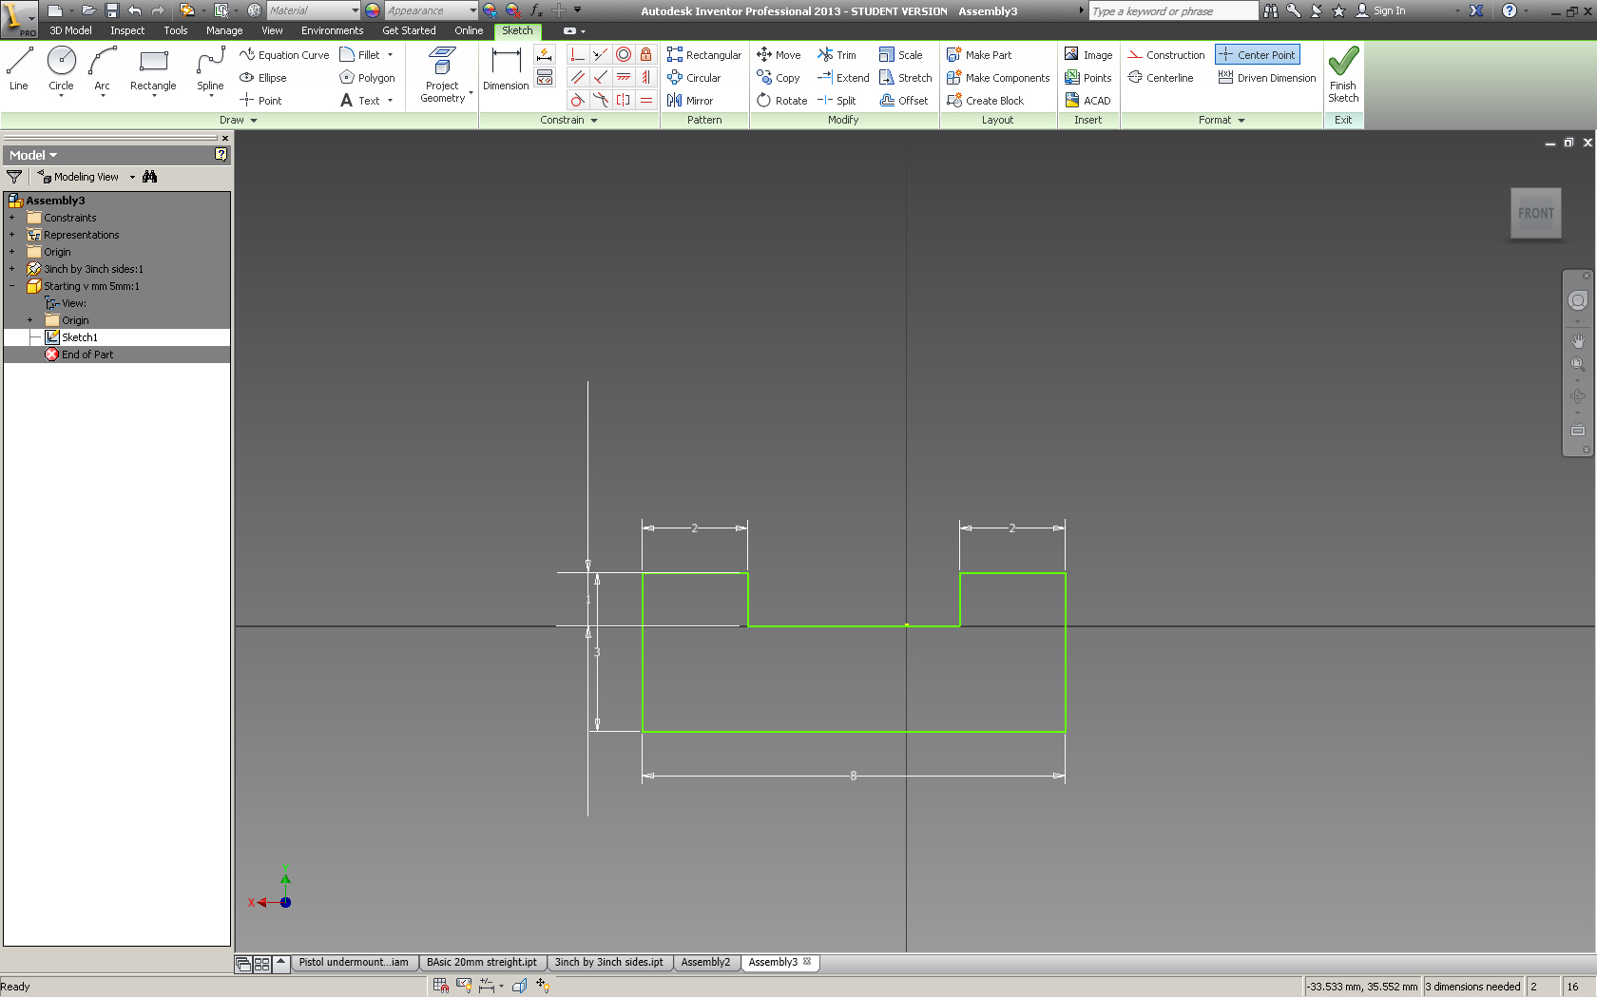Toggle Center Point format

click(x=1257, y=55)
